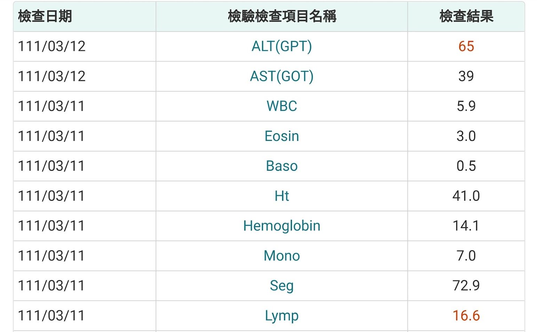This screenshot has width=537, height=332.
Task: Click the WBC result value 5.9
Action: coord(466,106)
